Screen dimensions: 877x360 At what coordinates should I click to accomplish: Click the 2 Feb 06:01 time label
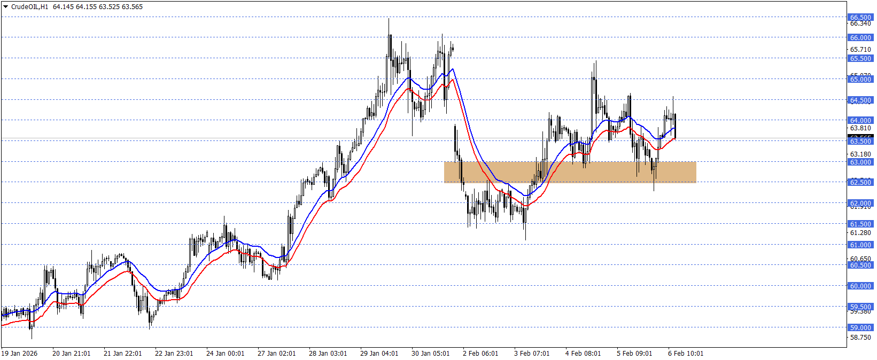pyautogui.click(x=480, y=353)
